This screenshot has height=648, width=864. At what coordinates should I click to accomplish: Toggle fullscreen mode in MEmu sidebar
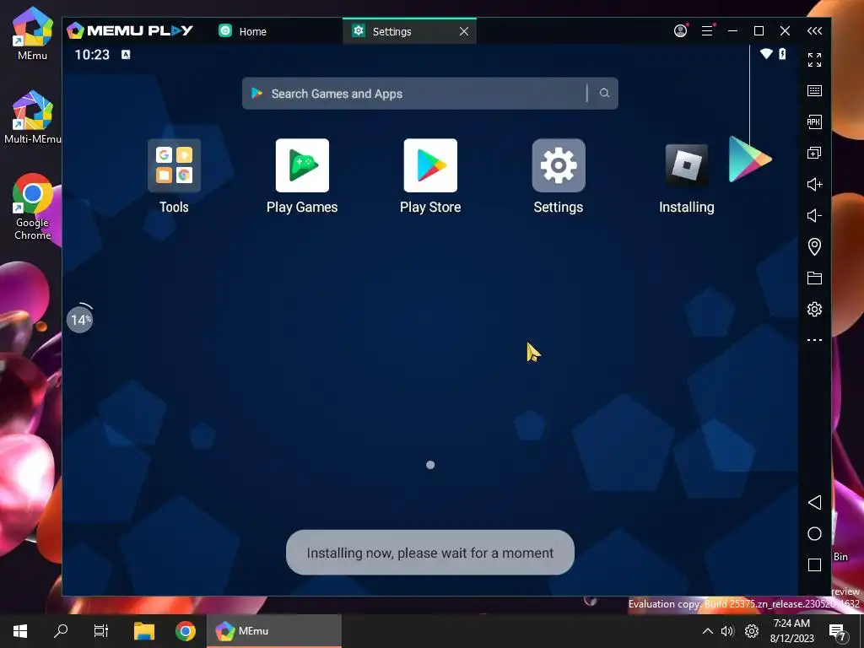pyautogui.click(x=814, y=60)
